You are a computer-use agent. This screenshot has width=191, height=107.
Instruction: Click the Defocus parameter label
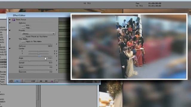coord(22,46)
